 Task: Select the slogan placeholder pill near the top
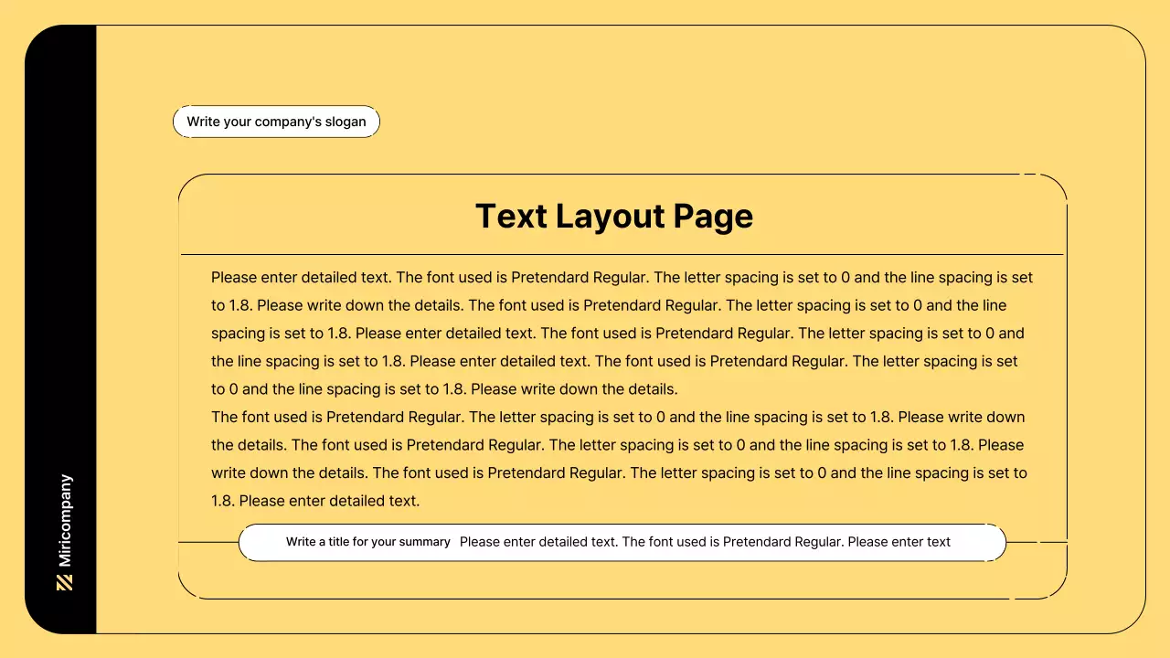(276, 121)
